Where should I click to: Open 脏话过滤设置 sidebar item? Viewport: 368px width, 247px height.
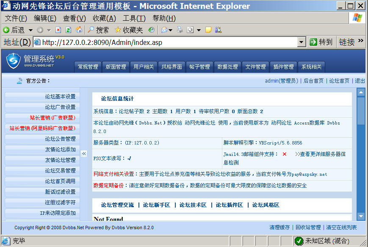[x=42, y=191]
